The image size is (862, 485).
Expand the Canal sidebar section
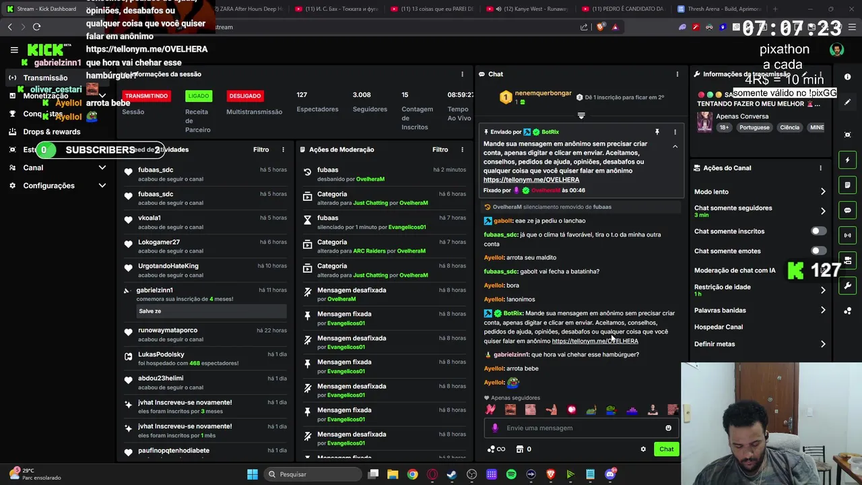(102, 168)
